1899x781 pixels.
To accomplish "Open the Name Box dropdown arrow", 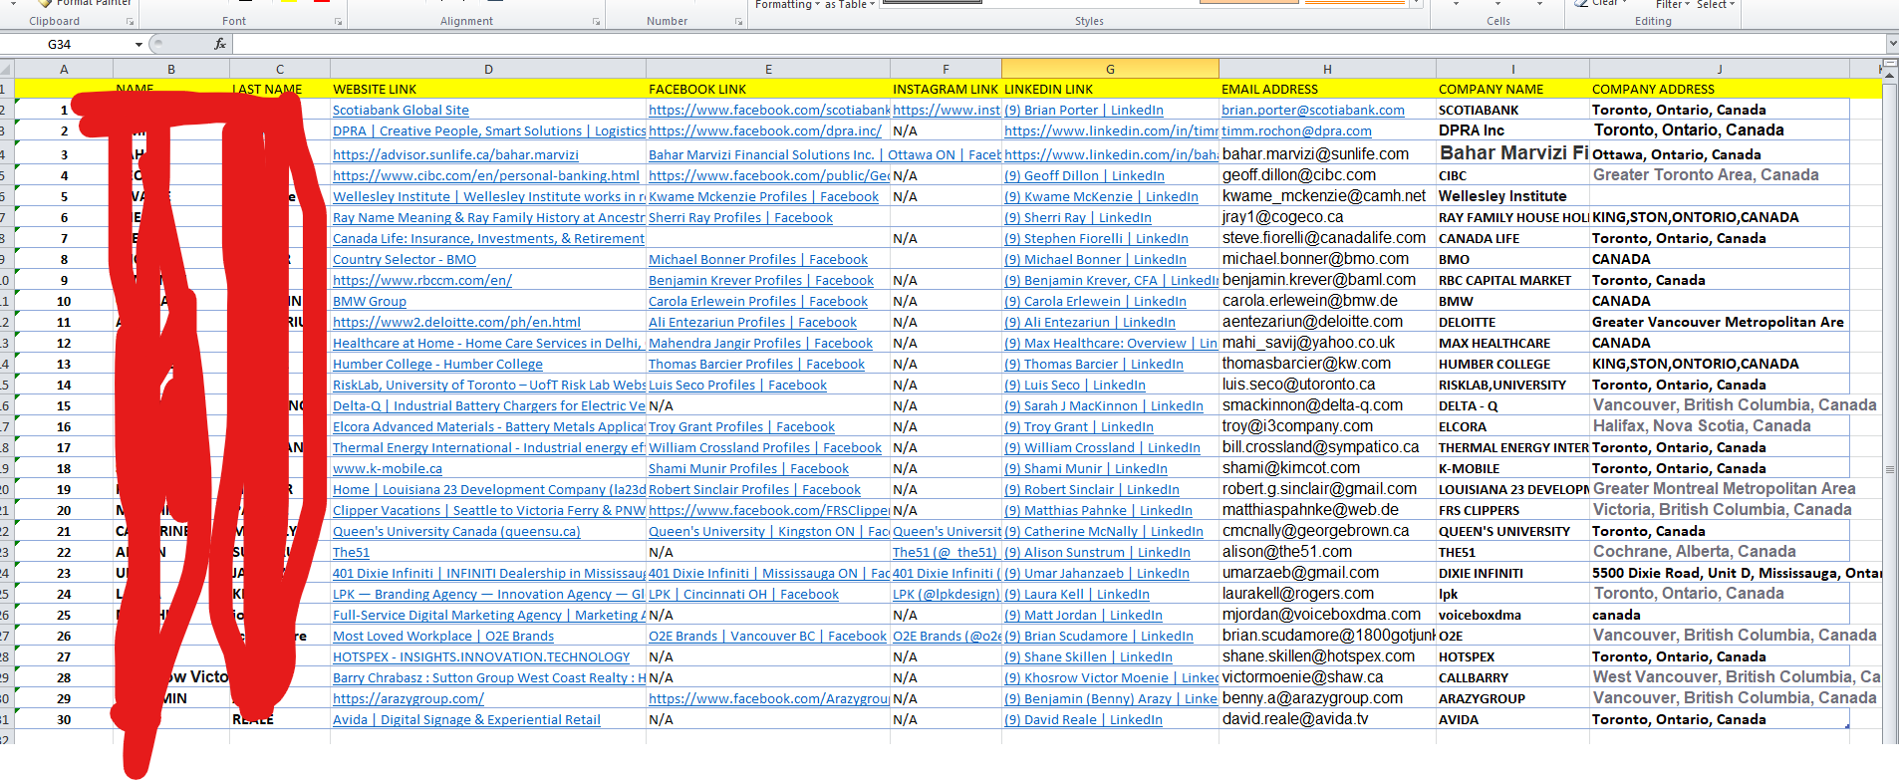I will pyautogui.click(x=138, y=44).
